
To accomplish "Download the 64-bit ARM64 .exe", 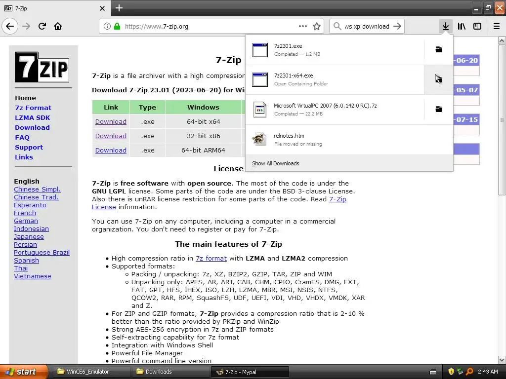I will (x=111, y=150).
